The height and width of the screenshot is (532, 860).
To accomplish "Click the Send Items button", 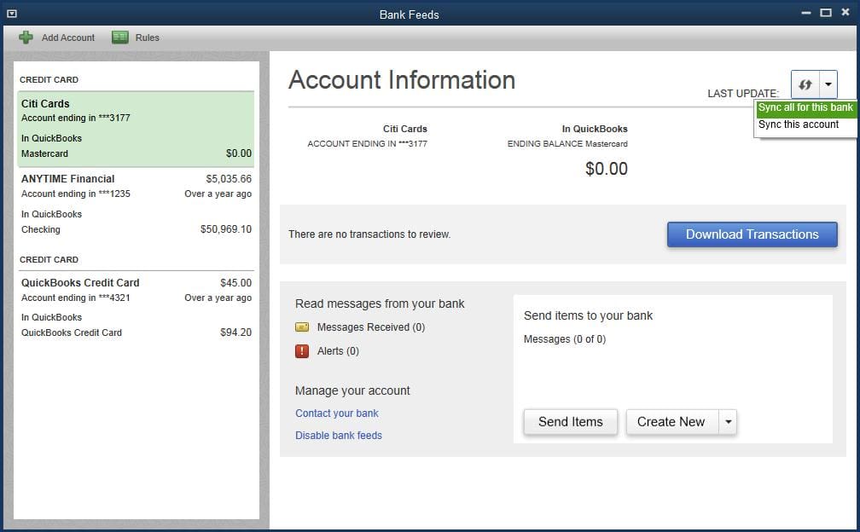I will (x=571, y=422).
